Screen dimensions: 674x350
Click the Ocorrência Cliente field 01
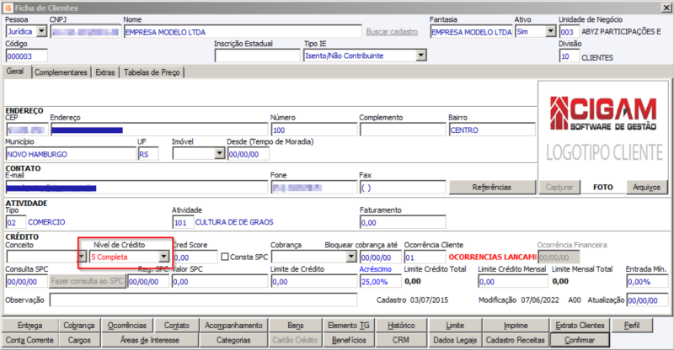425,257
